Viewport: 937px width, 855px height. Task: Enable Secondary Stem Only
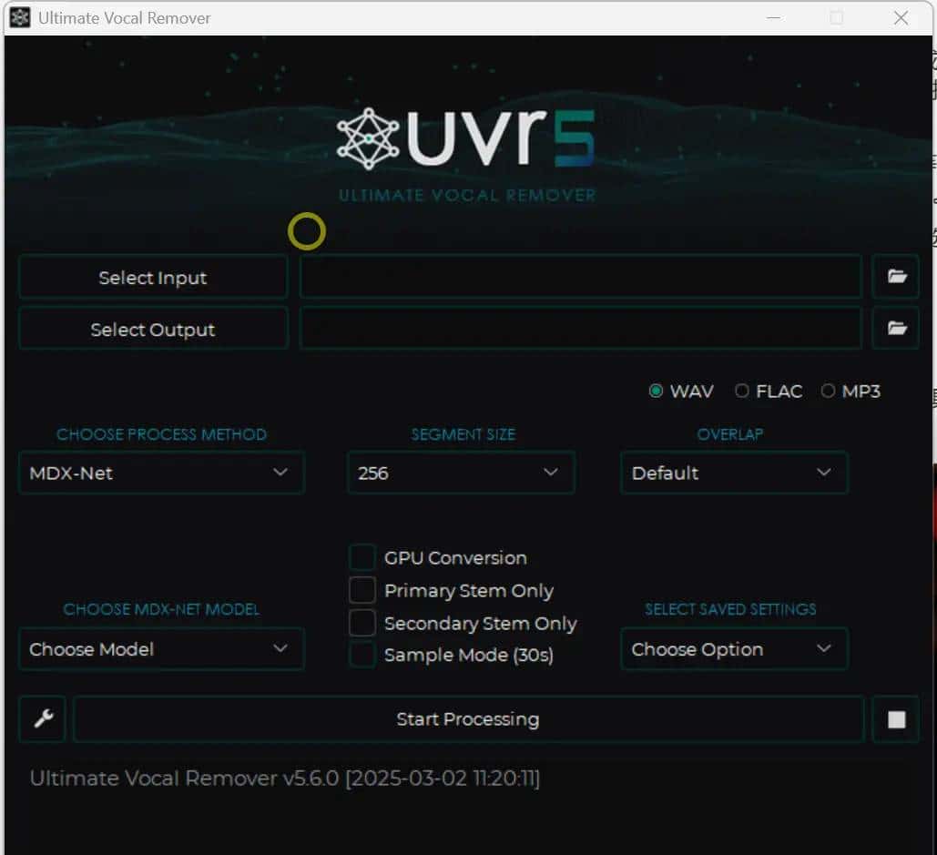(362, 623)
